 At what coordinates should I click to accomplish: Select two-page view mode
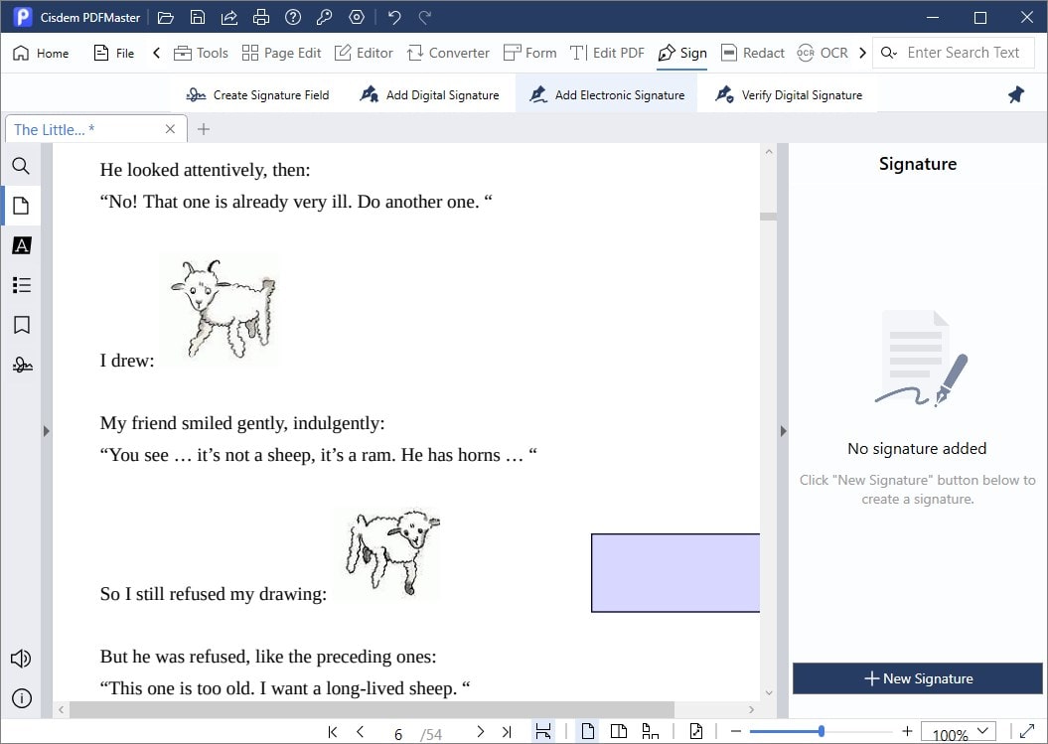coord(619,732)
